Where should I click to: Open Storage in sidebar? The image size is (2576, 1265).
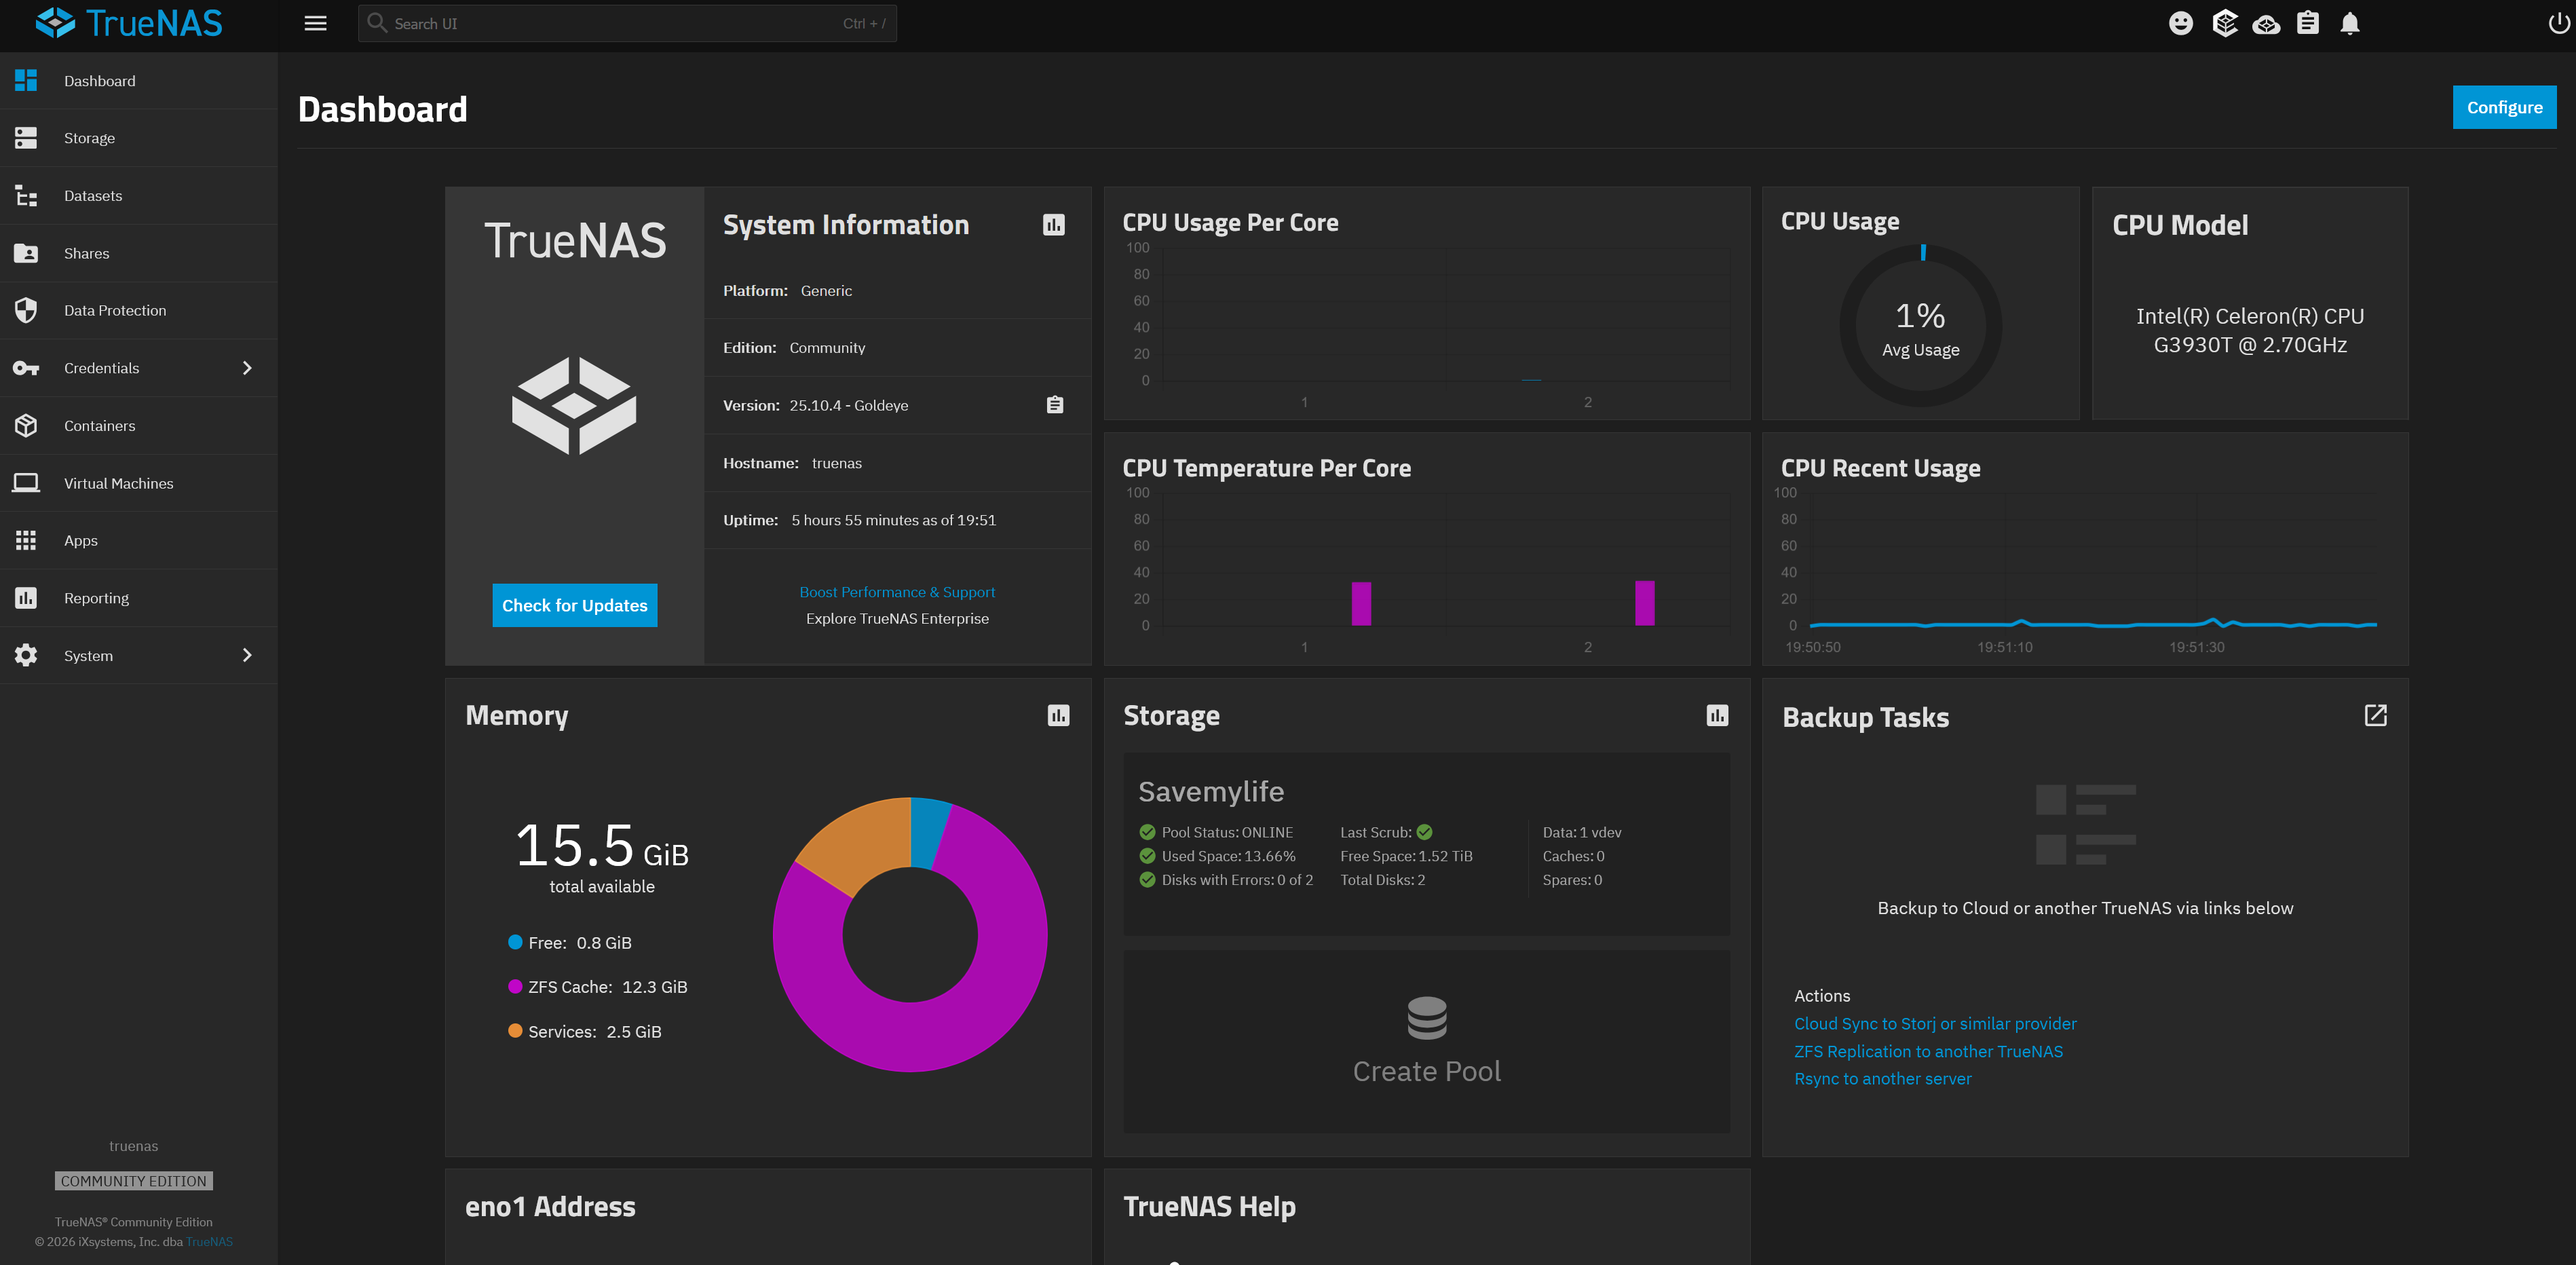[139, 138]
